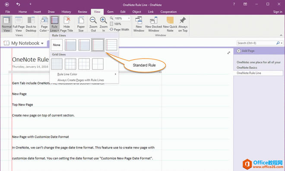Viewport: 285px width, 171px height.
Task: Open the Object tab
Action: click(137, 12)
